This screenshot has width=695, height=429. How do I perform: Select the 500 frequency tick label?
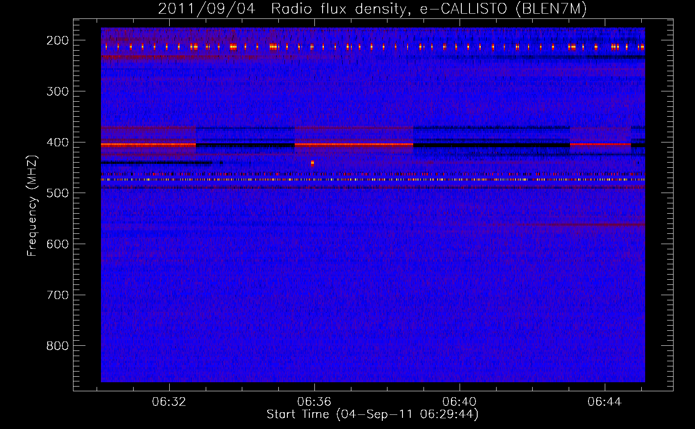coord(58,193)
